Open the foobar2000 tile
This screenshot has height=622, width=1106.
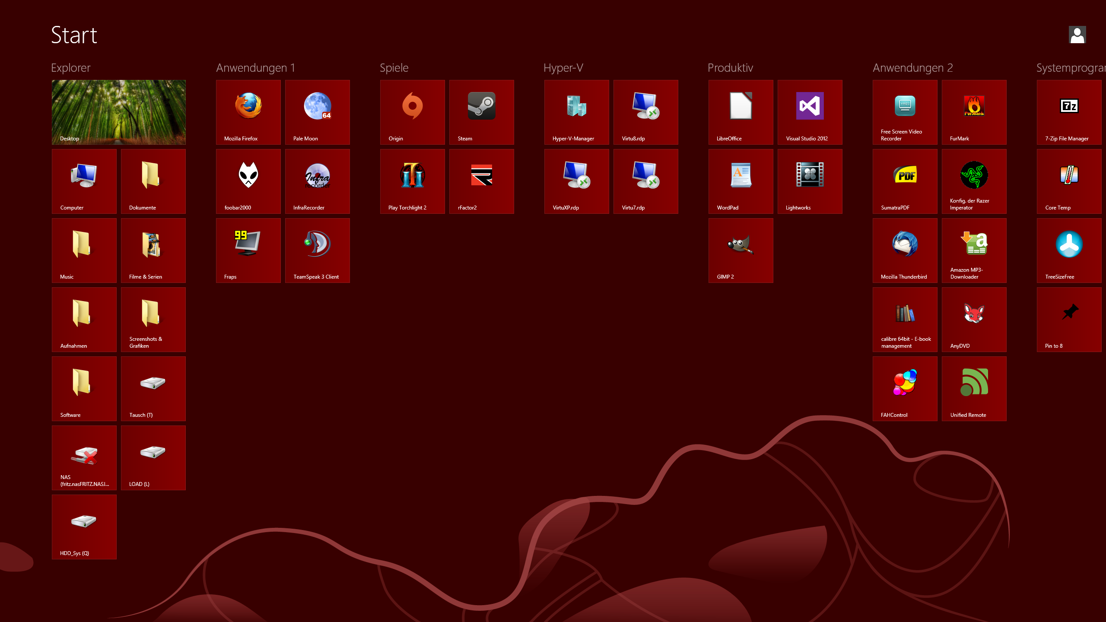point(248,181)
